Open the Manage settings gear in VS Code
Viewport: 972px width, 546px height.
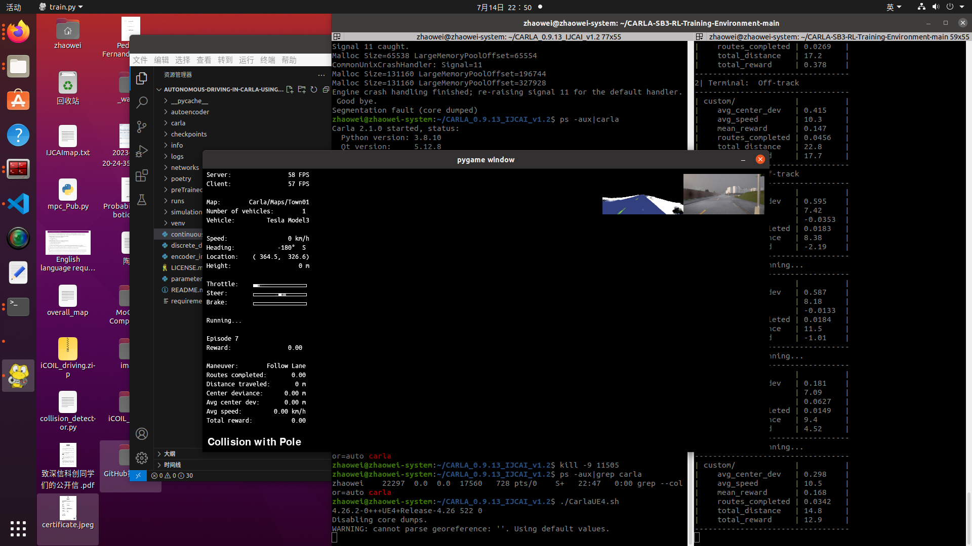tap(142, 458)
